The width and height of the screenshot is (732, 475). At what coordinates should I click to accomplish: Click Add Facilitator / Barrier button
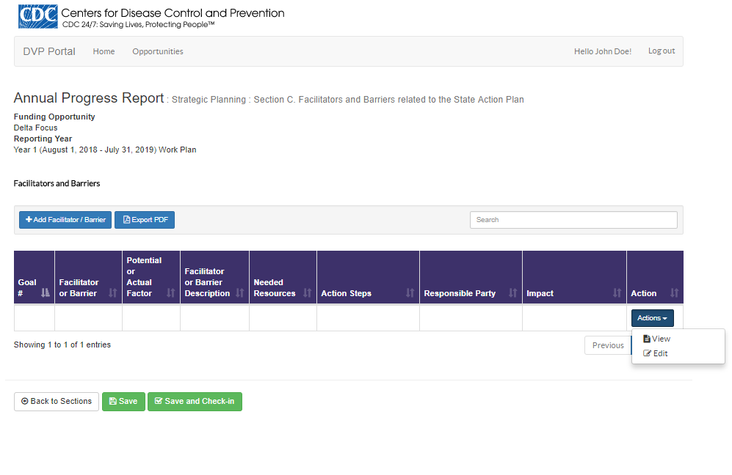click(65, 220)
